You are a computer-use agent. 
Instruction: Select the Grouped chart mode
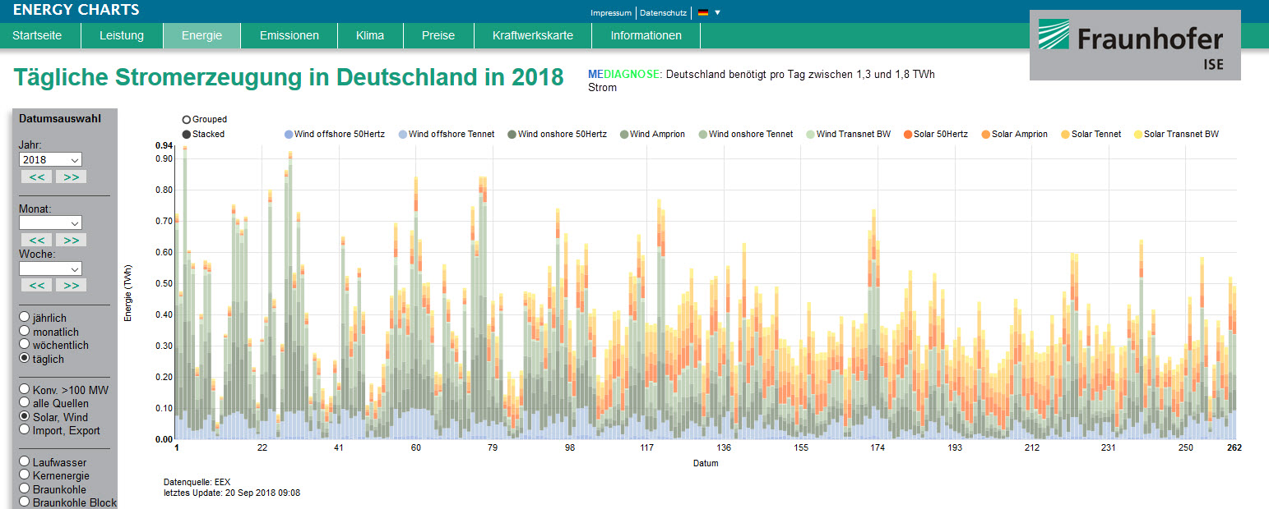pos(187,120)
